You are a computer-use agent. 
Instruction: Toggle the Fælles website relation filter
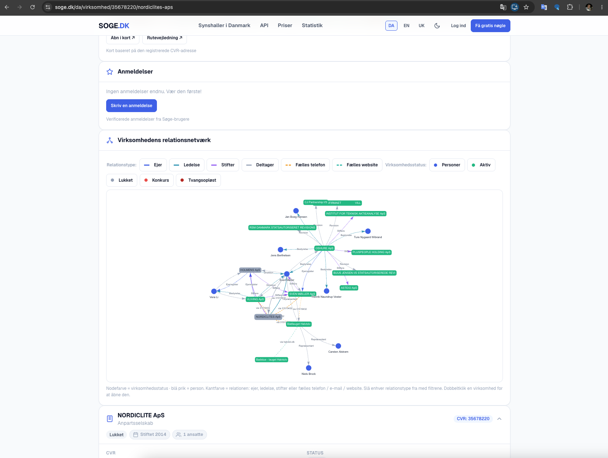pyautogui.click(x=357, y=165)
